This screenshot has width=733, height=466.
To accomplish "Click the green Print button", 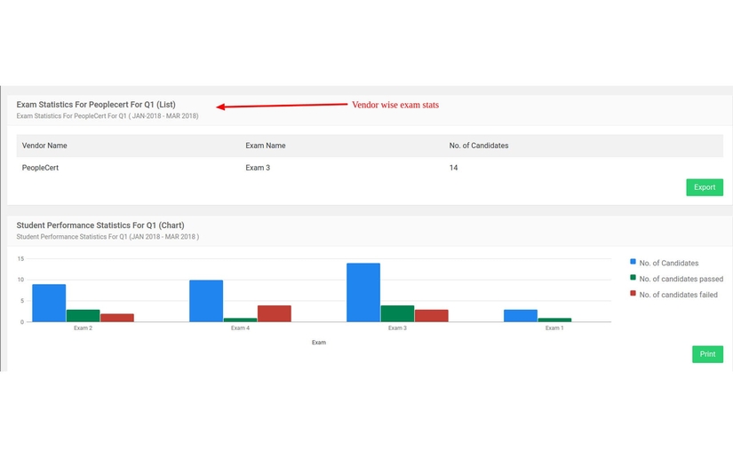I will [707, 354].
